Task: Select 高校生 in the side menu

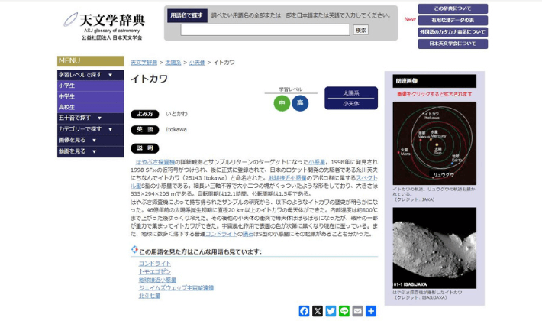Action: [67, 108]
